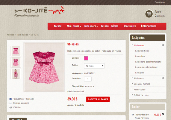The width and height of the screenshot is (171, 120).
Task: Remove Taek-won-do from cart with the x icon
Action: (x=163, y=114)
